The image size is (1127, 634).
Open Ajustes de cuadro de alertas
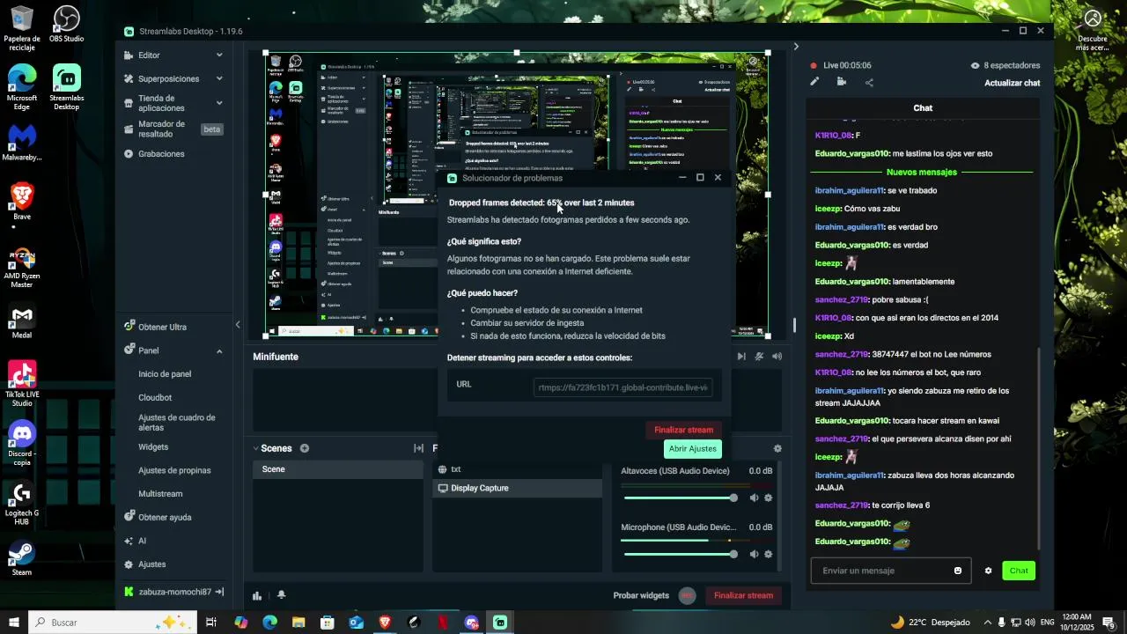click(176, 423)
